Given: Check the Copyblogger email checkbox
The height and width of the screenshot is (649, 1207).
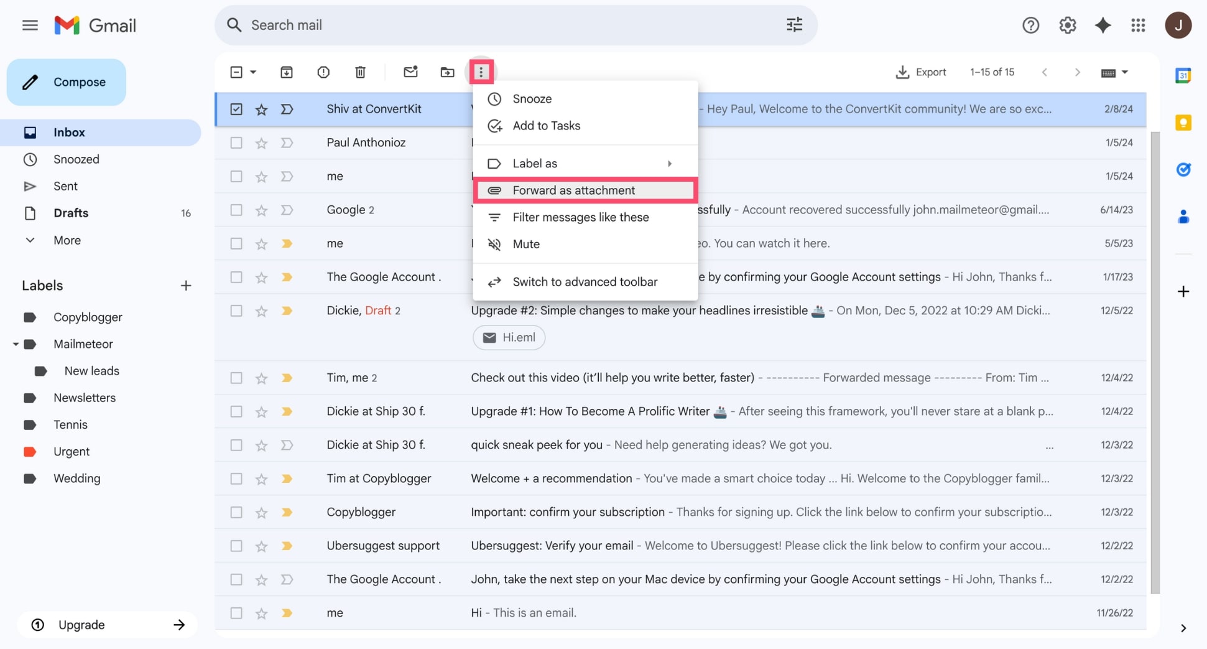Looking at the screenshot, I should tap(236, 513).
